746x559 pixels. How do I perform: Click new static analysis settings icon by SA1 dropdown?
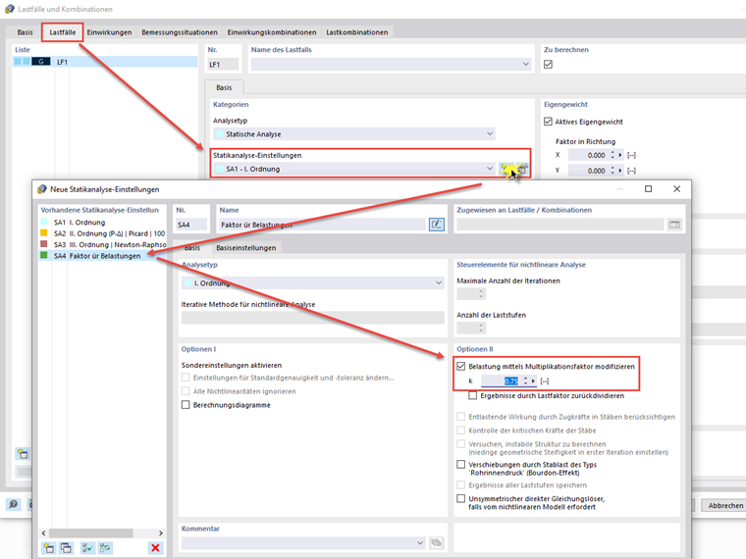[x=506, y=169]
